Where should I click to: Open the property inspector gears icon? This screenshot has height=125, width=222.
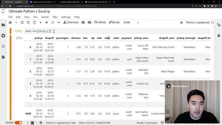click(x=219, y=25)
